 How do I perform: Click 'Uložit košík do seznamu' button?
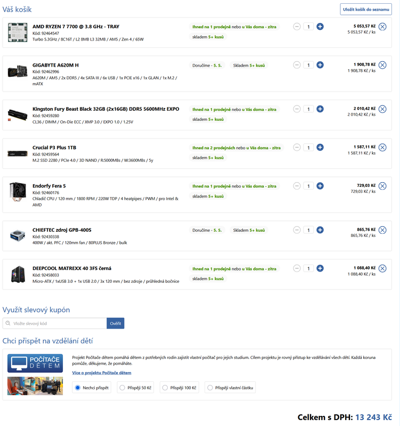click(x=366, y=9)
